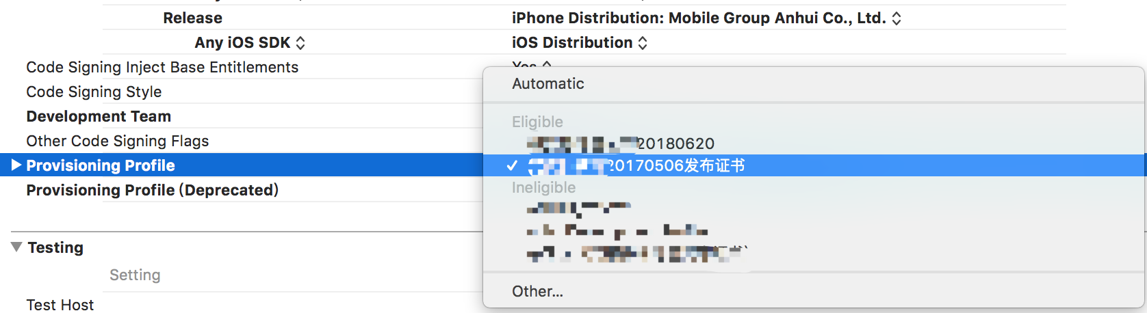Image resolution: width=1147 pixels, height=313 pixels.
Task: Select the Provisioning Profile (Deprecated) row
Action: [152, 191]
